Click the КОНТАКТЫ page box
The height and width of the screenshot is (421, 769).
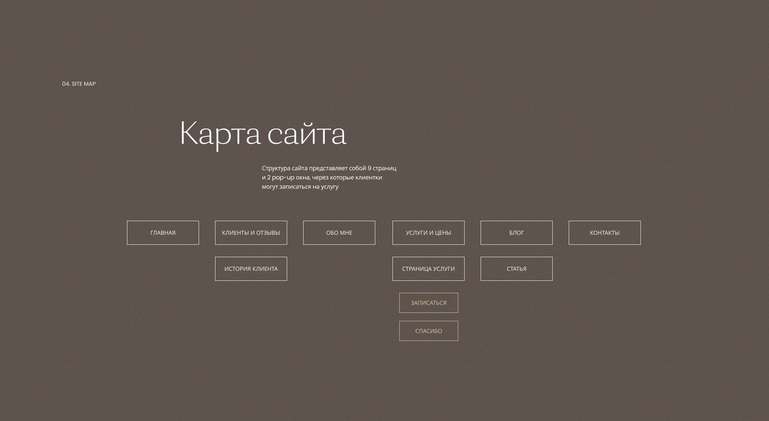[604, 233]
